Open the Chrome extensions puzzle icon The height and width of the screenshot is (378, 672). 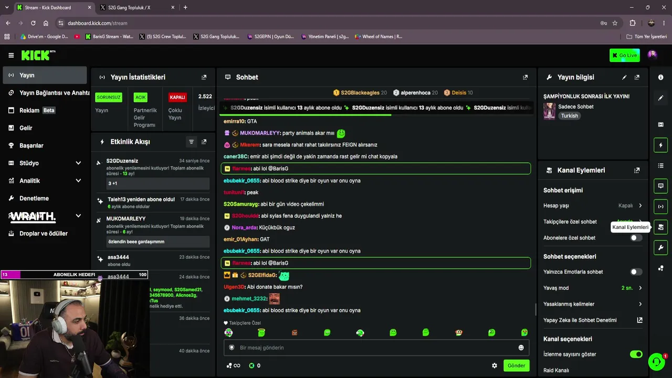(x=633, y=23)
